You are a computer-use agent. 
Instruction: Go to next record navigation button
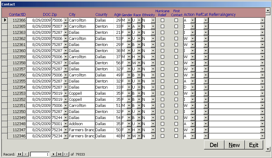54,154
